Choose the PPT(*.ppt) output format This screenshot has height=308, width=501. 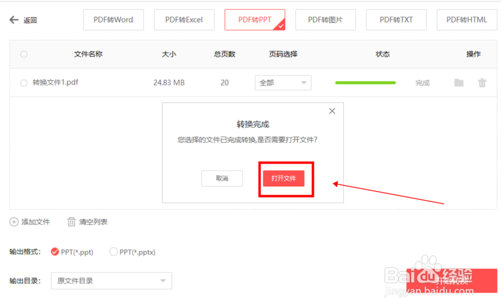55,252
